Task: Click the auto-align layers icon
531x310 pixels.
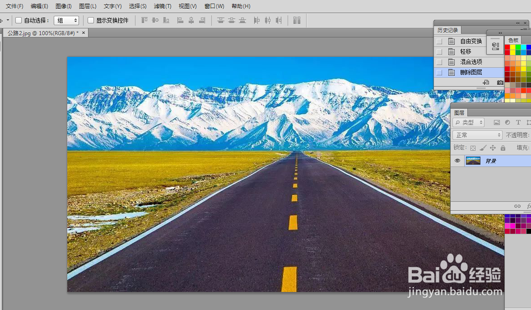Action: (x=297, y=20)
